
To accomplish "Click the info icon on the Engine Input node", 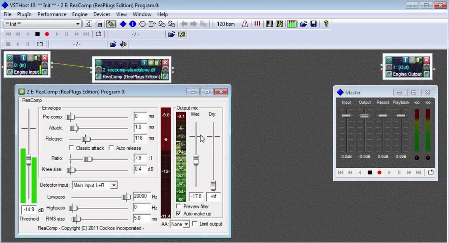I will pyautogui.click(x=23, y=58).
